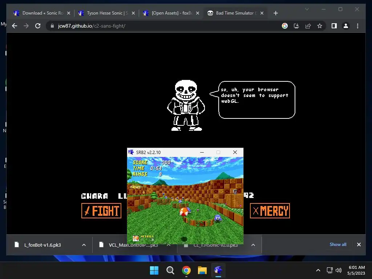
Task: Open File Explorer from the taskbar
Action: (x=202, y=270)
